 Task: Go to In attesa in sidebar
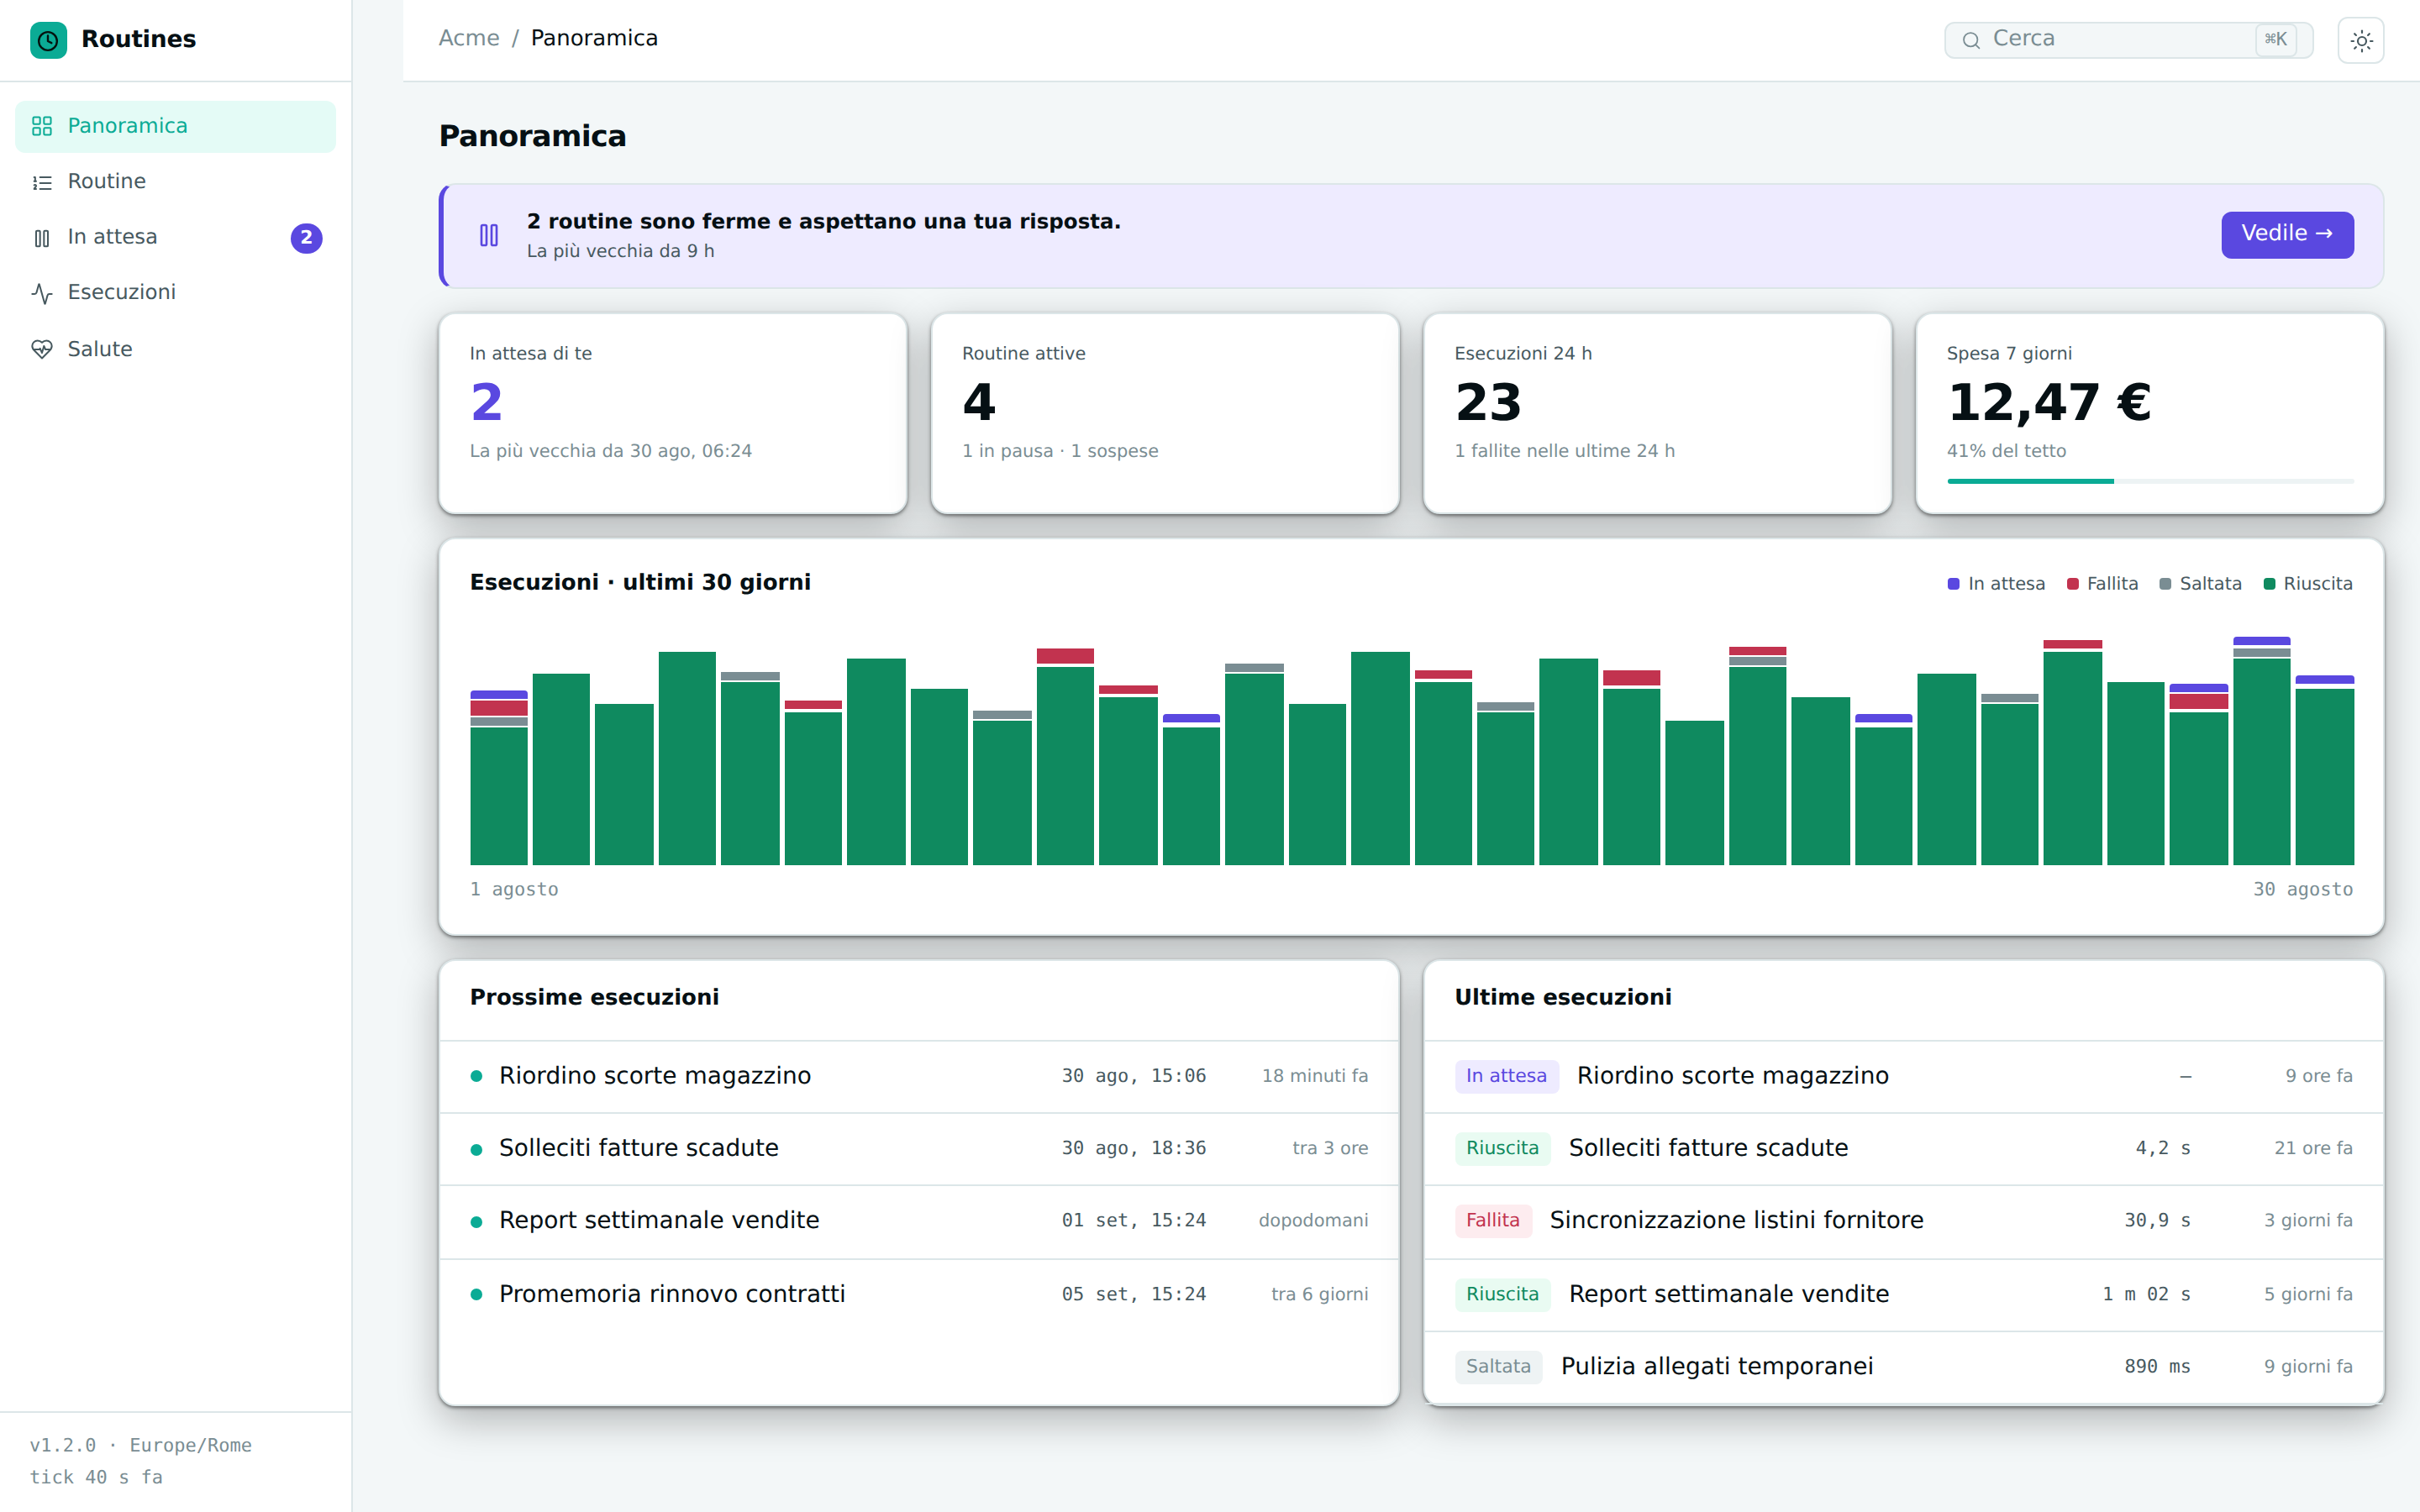[x=176, y=238]
